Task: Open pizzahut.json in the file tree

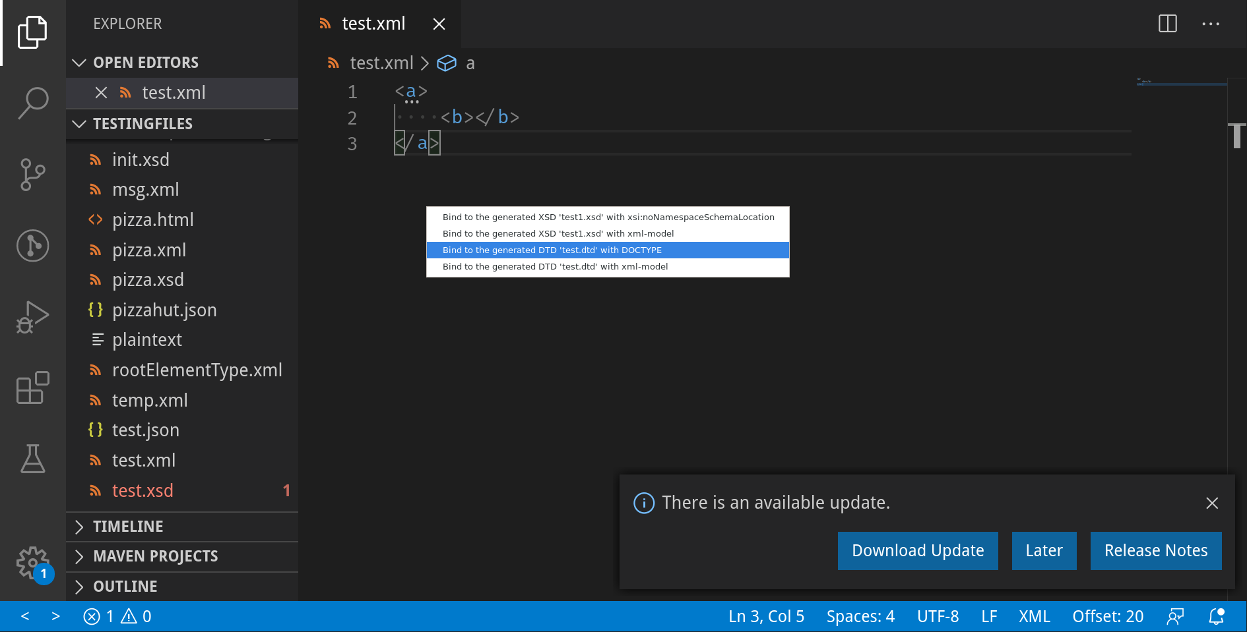Action: coord(182,310)
